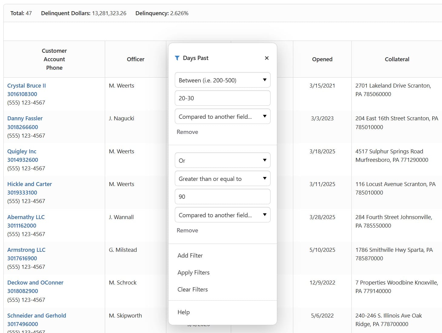Viewport: 442px width, 333px height.
Task: Select opened date 3/18/2025
Action: click(322, 151)
